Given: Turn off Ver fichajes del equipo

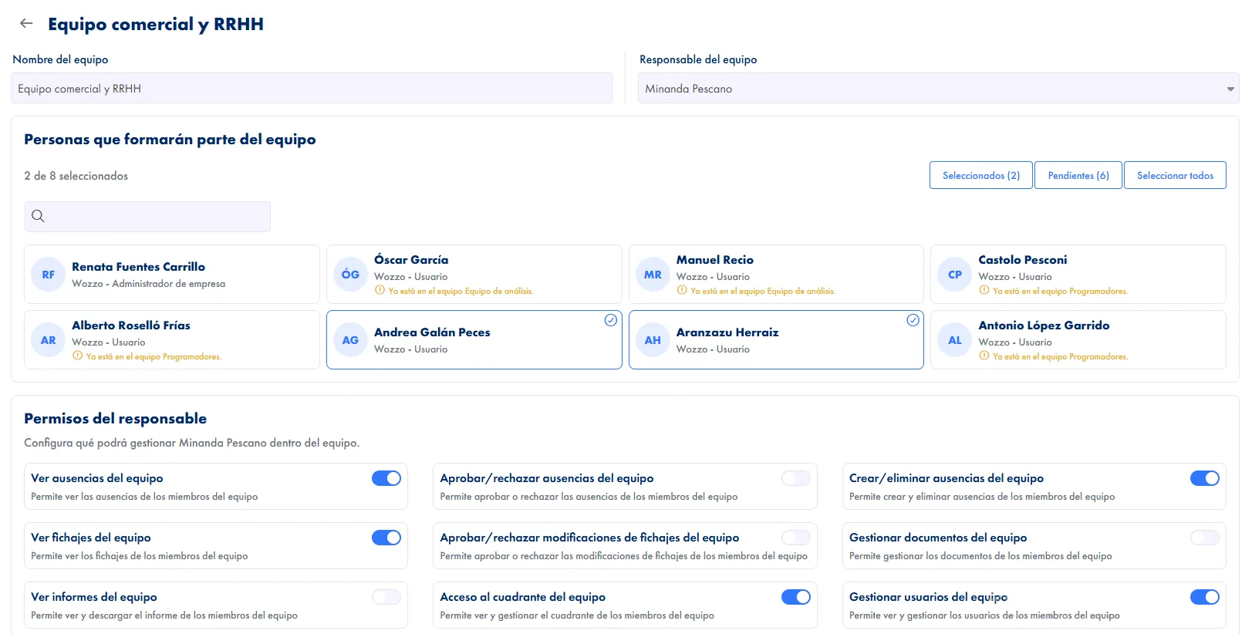Looking at the screenshot, I should pyautogui.click(x=386, y=538).
